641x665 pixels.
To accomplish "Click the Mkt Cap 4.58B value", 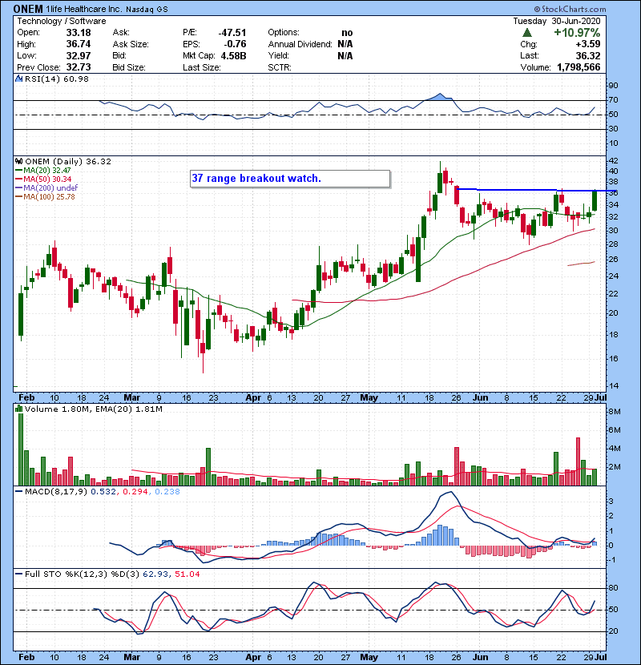I will [234, 55].
